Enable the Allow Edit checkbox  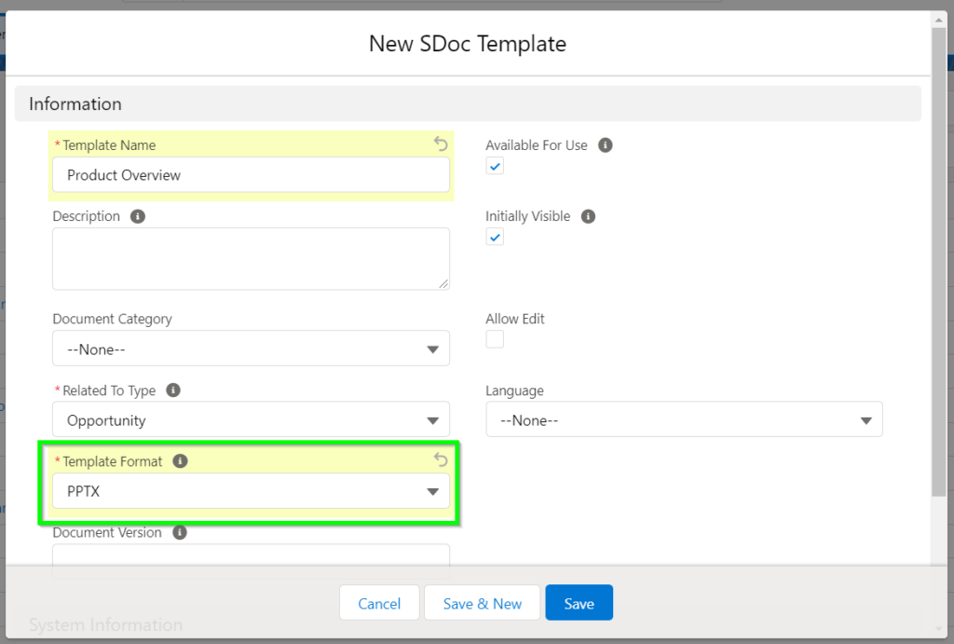(494, 339)
